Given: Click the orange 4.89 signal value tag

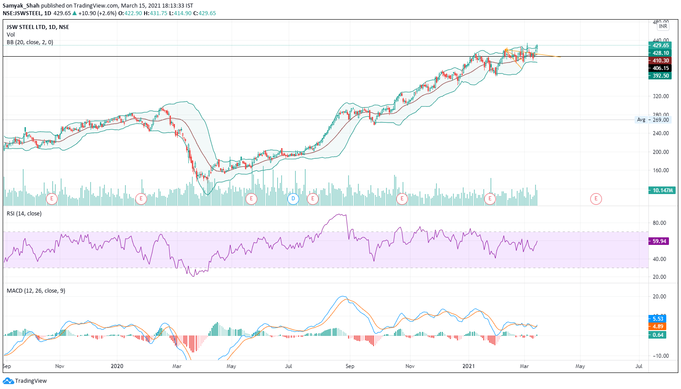Looking at the screenshot, I should 657,327.
